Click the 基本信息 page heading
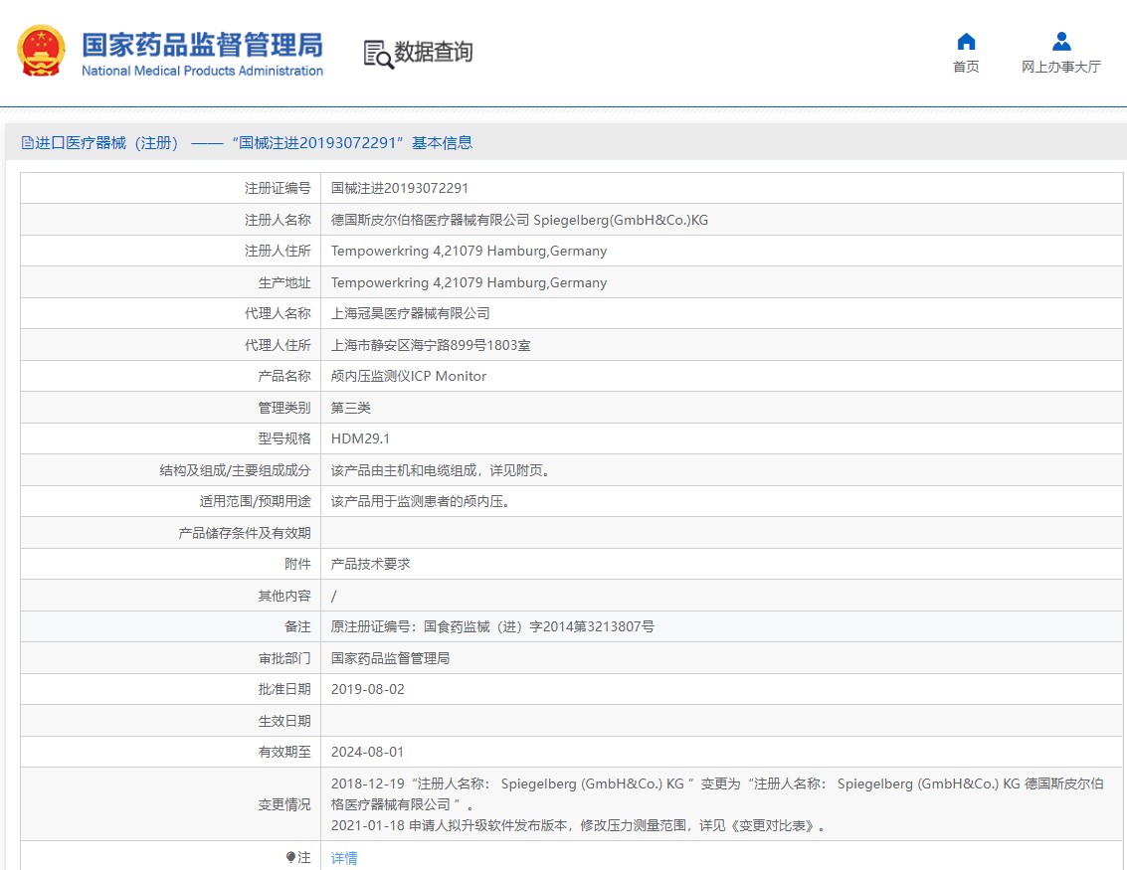The image size is (1127, 870). [x=442, y=143]
